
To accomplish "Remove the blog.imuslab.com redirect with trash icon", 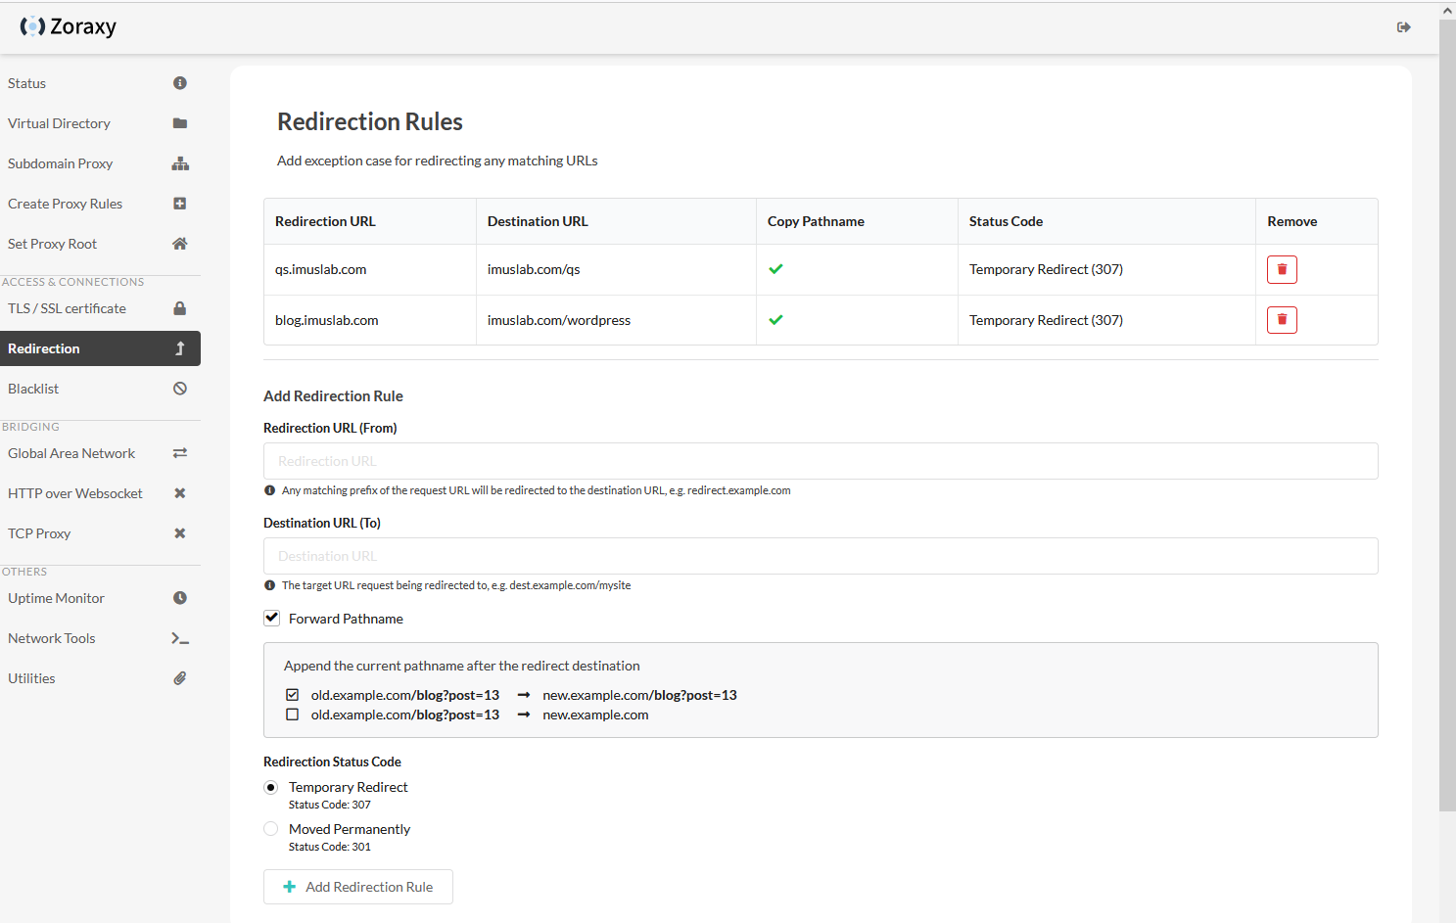I will tap(1282, 320).
